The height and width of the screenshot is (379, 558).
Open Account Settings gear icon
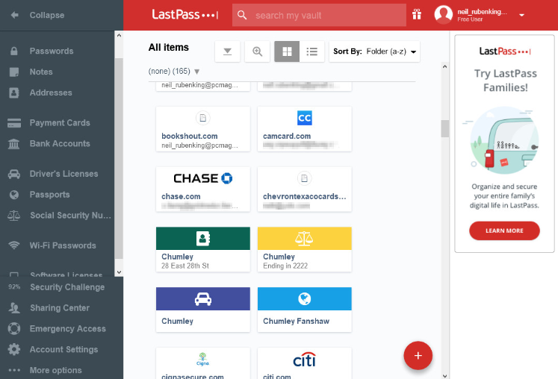14,349
